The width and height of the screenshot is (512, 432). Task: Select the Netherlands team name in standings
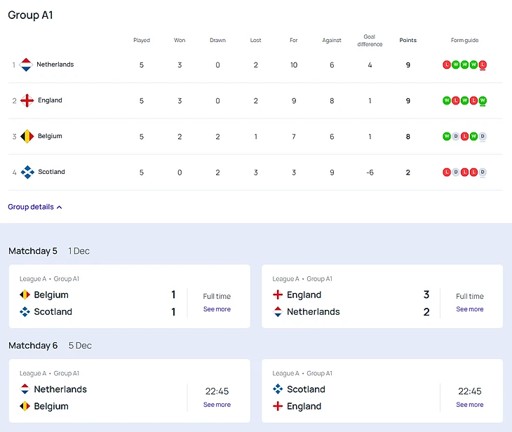[x=55, y=65]
